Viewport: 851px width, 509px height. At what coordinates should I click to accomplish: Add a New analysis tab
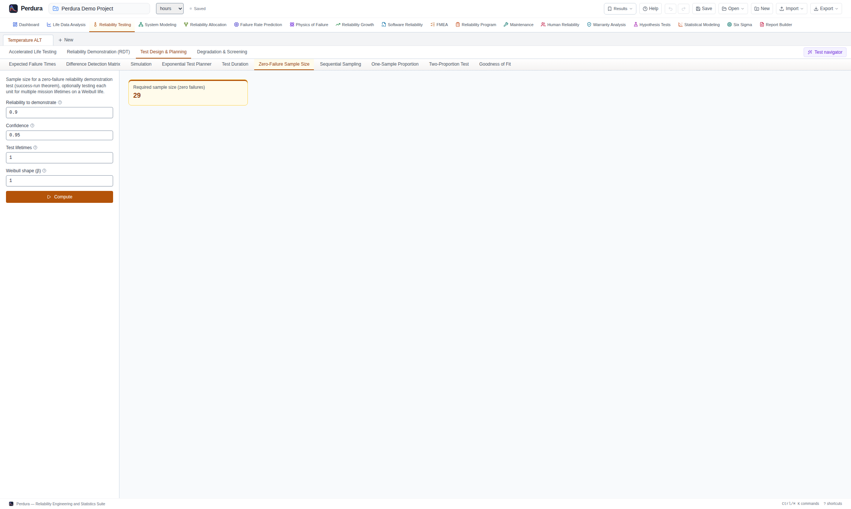[66, 40]
